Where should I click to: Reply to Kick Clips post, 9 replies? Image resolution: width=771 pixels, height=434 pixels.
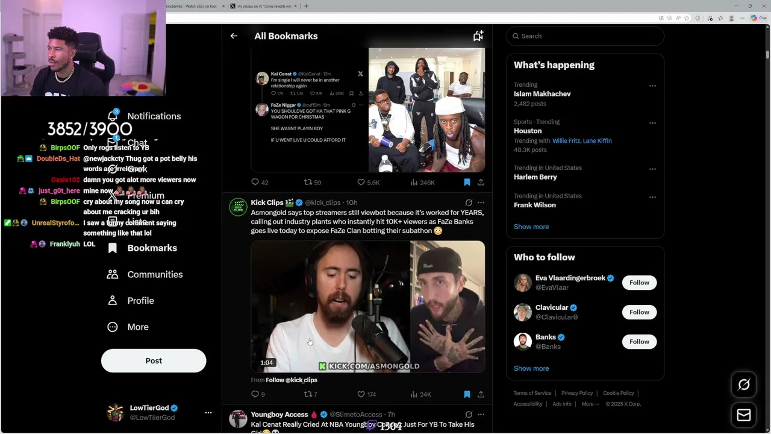click(258, 394)
